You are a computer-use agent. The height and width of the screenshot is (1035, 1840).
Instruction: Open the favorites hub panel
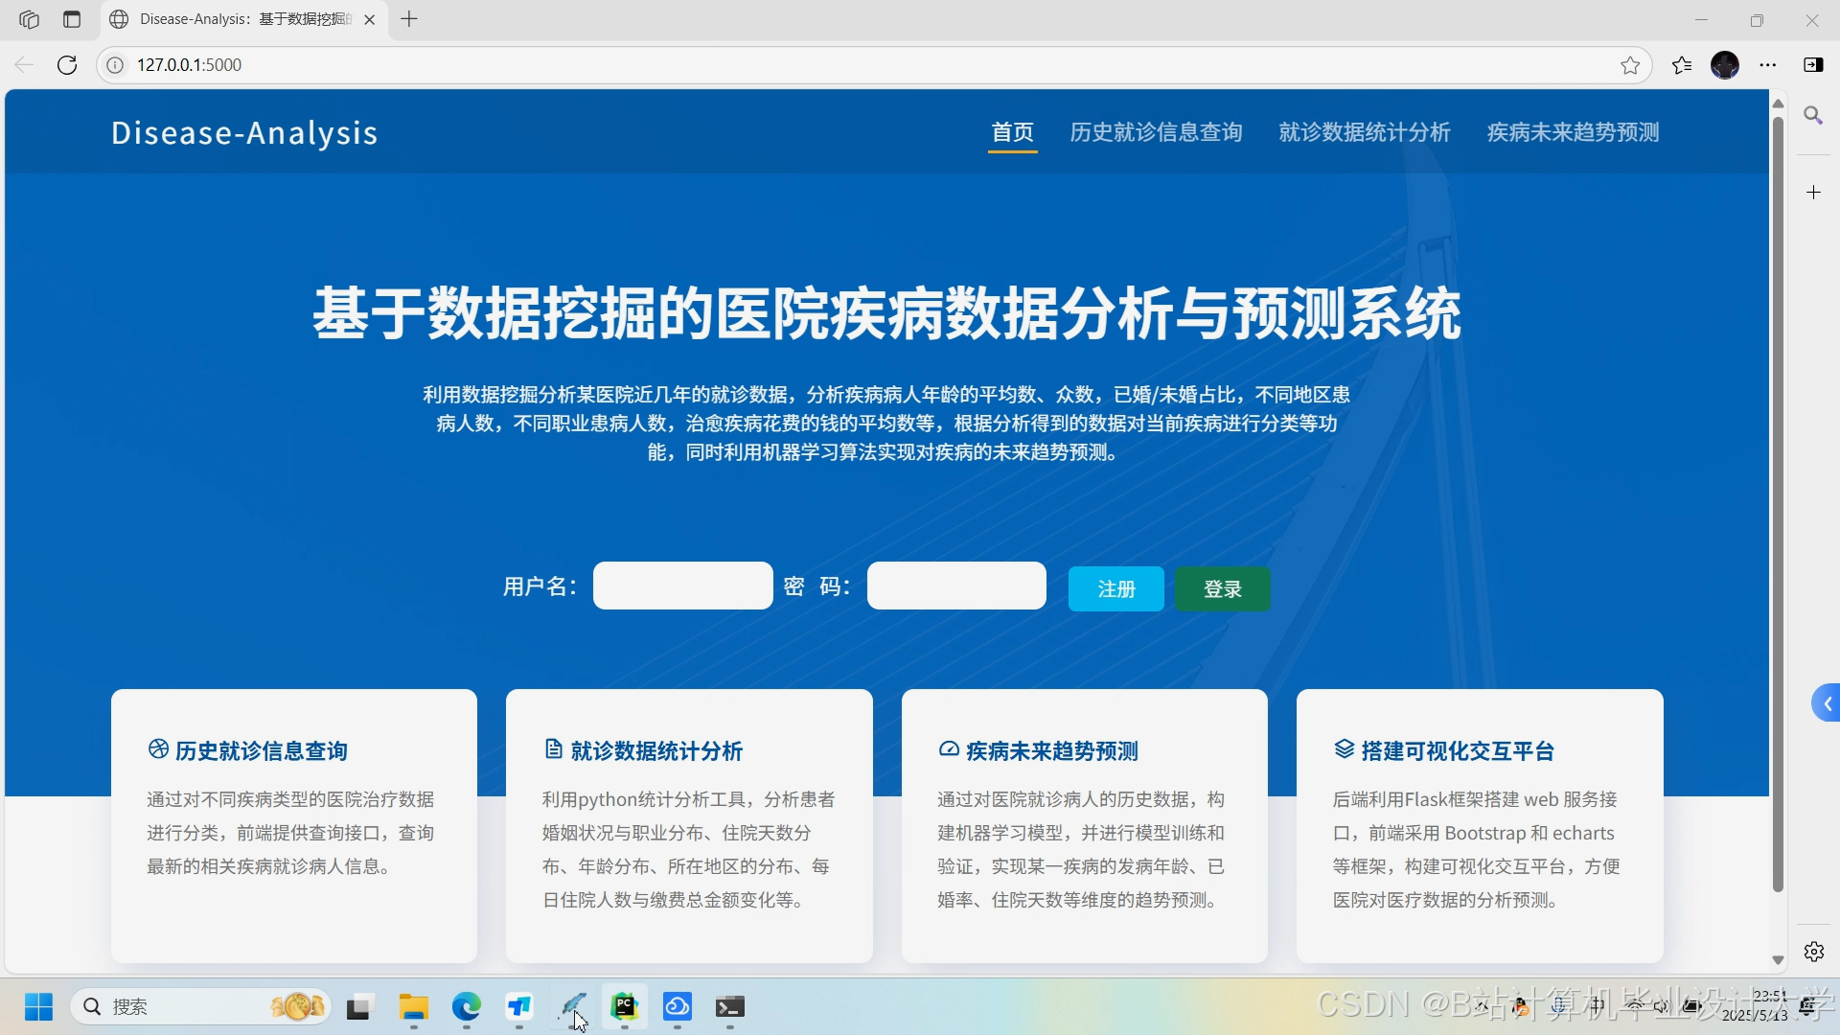coord(1680,64)
